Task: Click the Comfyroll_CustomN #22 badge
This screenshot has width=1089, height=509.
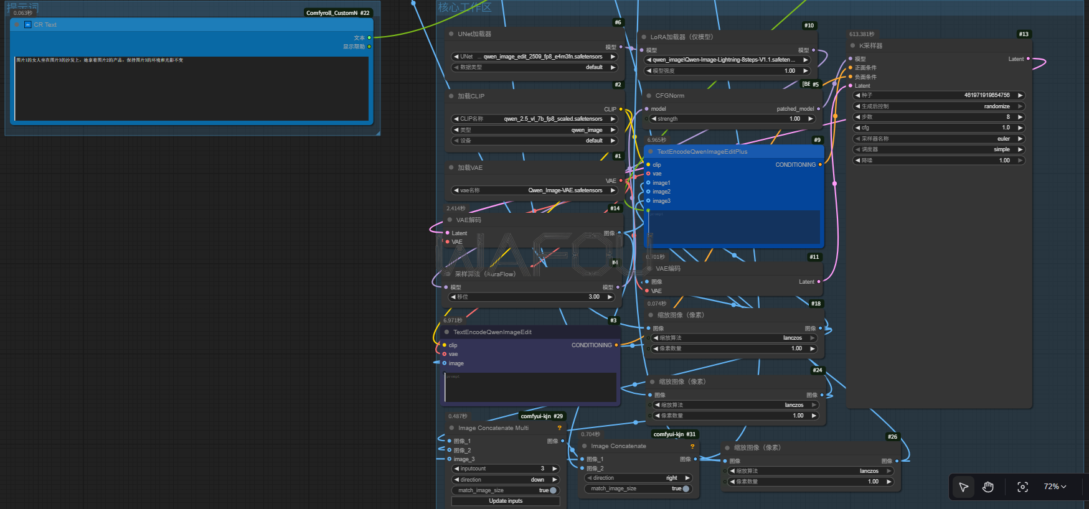Action: 337,12
